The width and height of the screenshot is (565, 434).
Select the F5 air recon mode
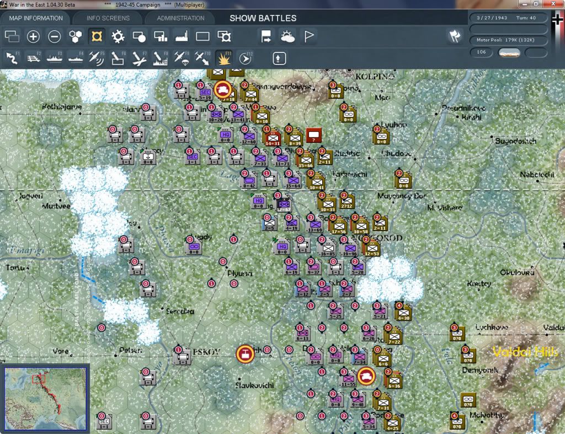[x=97, y=58]
